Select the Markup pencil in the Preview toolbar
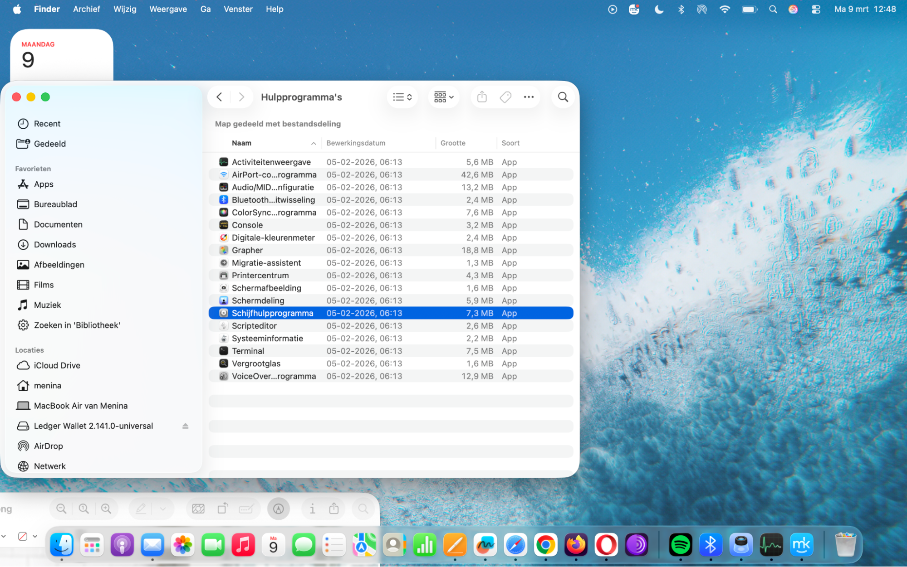The image size is (907, 567). tap(141, 509)
